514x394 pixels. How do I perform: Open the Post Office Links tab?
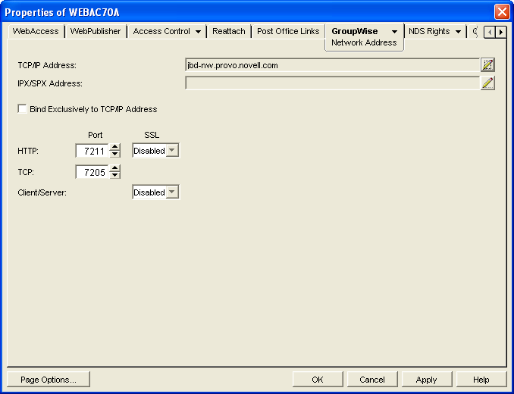288,31
